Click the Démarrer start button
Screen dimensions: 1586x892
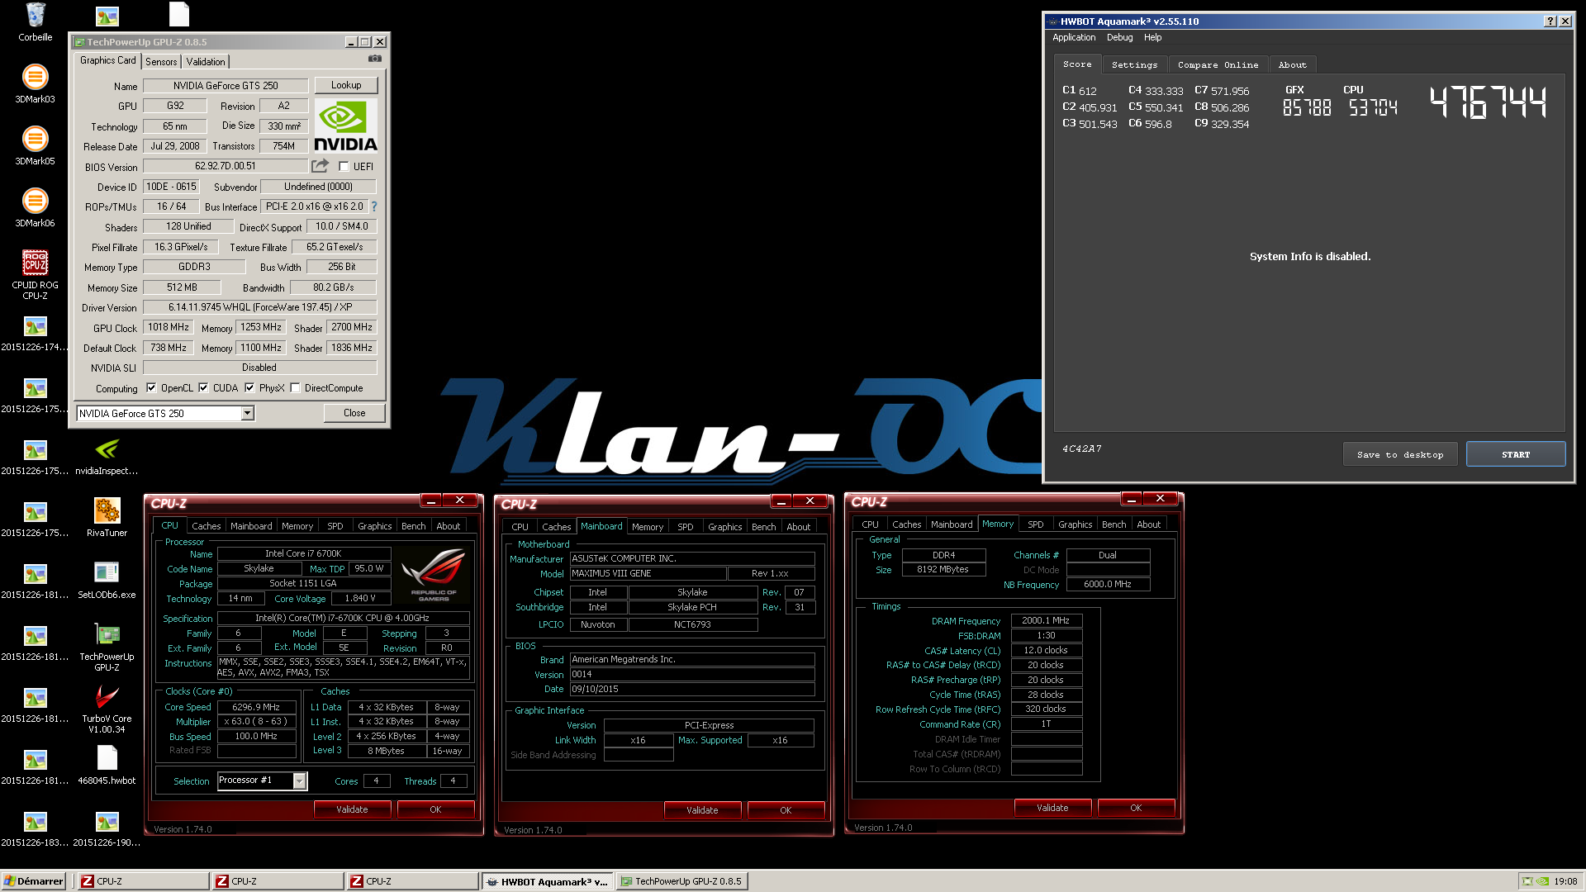(x=33, y=881)
